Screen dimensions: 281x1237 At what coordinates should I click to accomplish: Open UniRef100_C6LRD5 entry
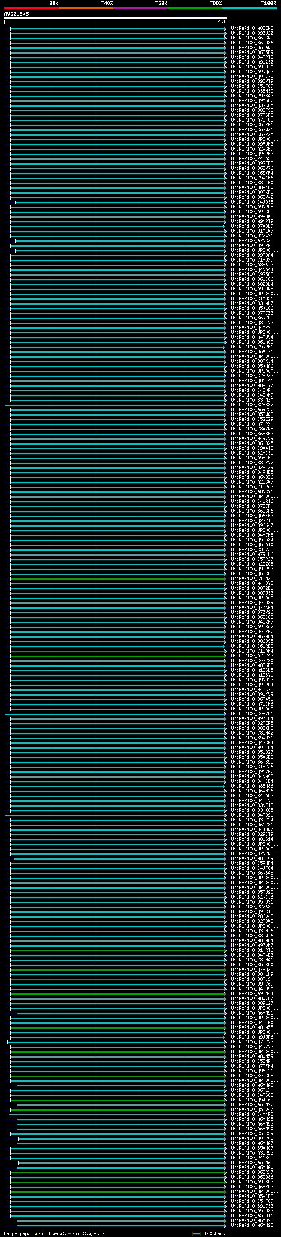[252, 646]
